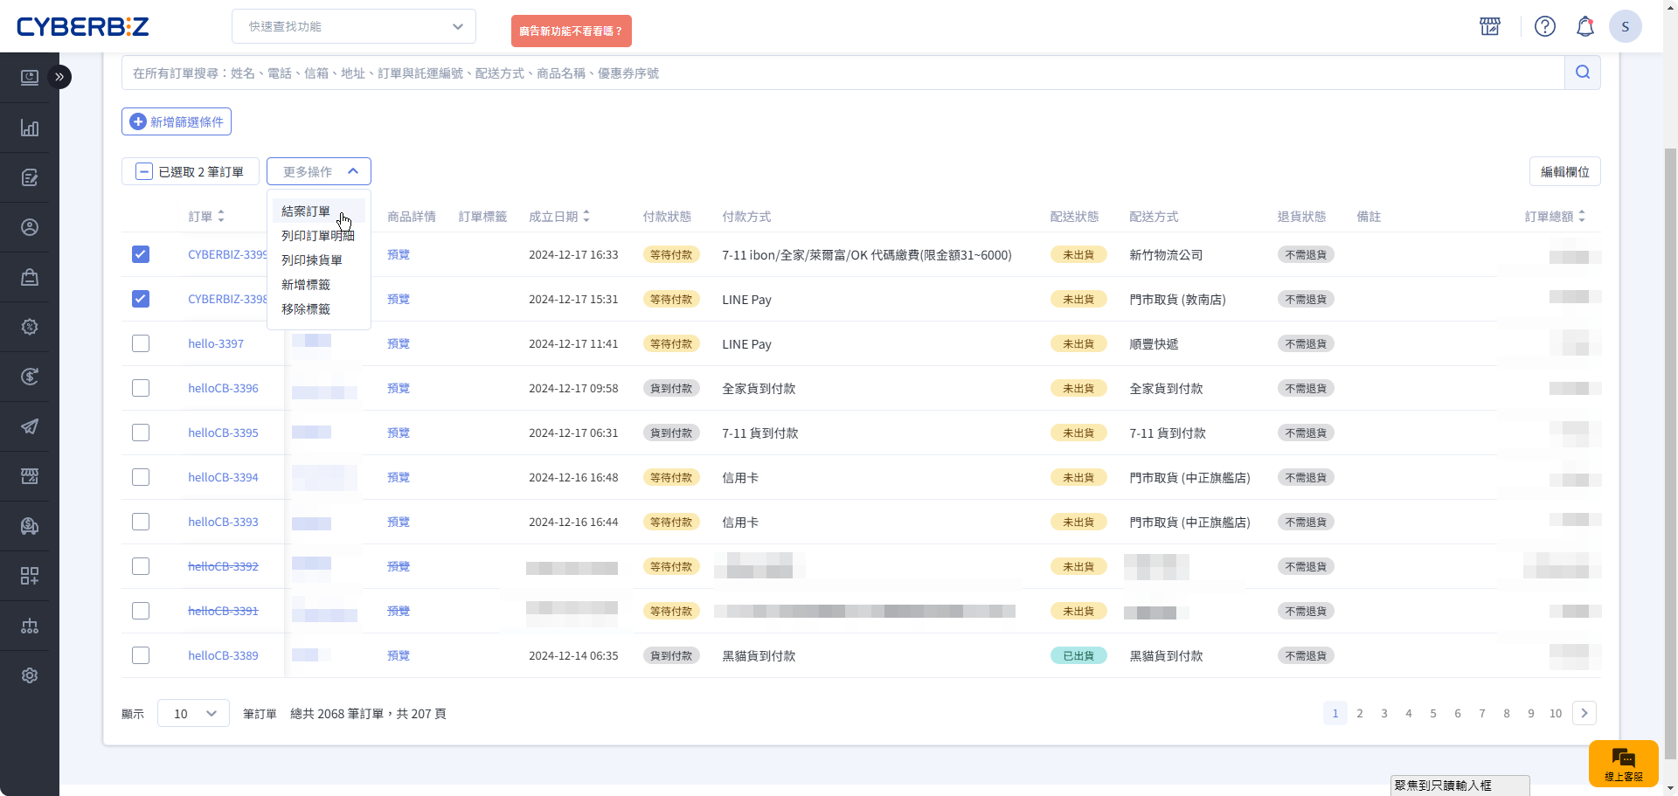Choose 結案訂單 from the menu
Image resolution: width=1678 pixels, height=796 pixels.
(306, 211)
